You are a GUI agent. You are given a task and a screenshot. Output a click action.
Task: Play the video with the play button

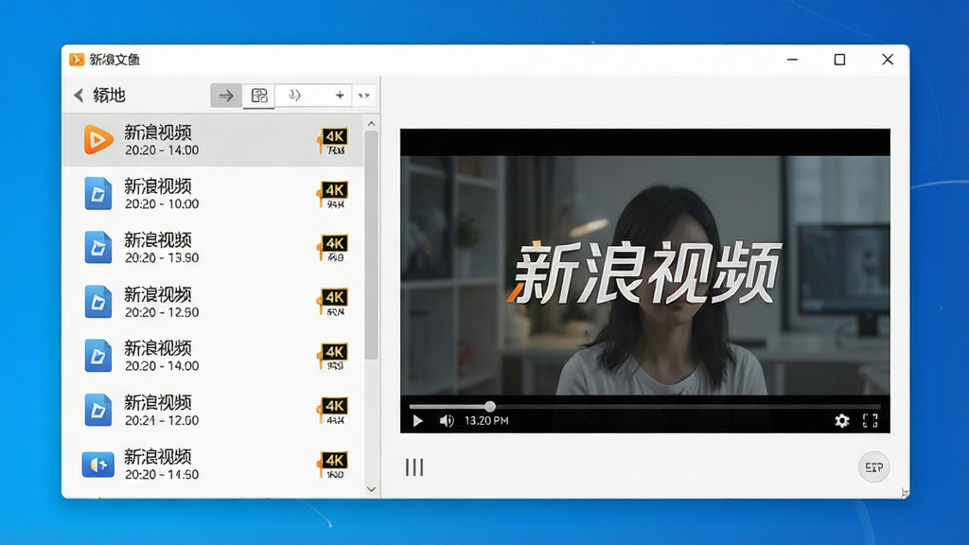pos(417,421)
